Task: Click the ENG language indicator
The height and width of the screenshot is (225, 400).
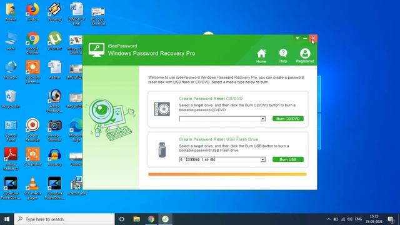Action: tap(358, 219)
